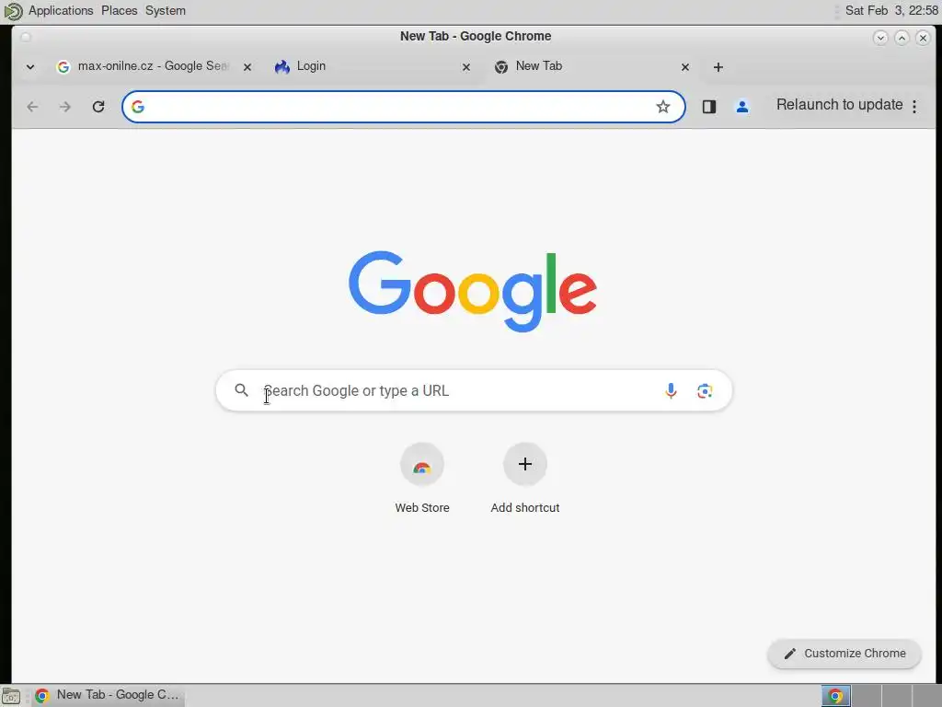
Task: Reload the current page
Action: pyautogui.click(x=98, y=107)
